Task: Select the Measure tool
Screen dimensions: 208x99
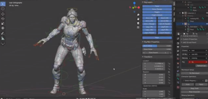Action: point(3,38)
